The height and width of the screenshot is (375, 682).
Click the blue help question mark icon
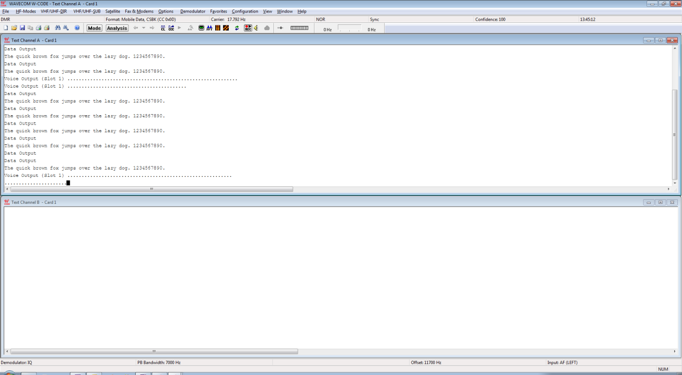[77, 28]
